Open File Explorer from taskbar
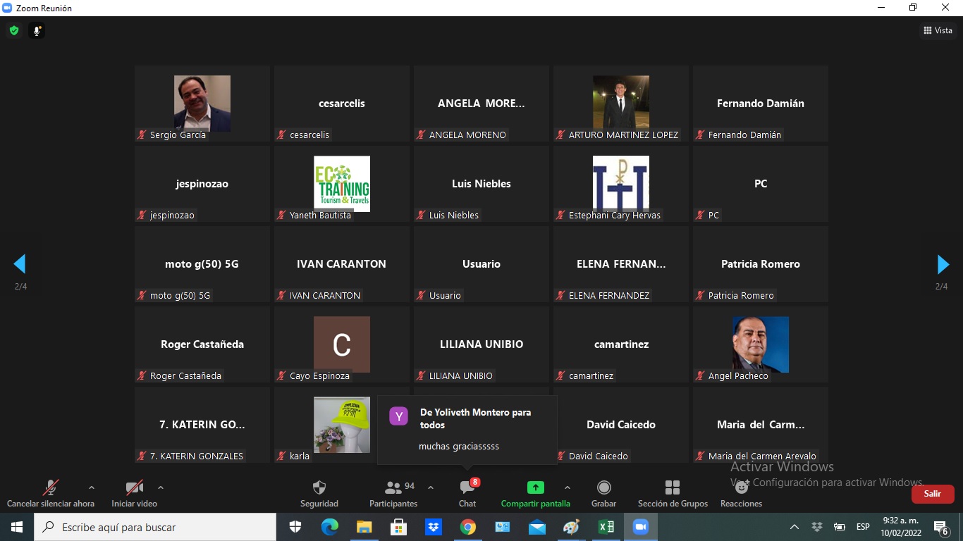Screen dimensions: 963x541 tap(364, 527)
